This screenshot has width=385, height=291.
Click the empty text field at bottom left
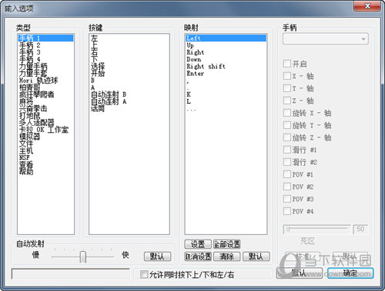point(71,273)
